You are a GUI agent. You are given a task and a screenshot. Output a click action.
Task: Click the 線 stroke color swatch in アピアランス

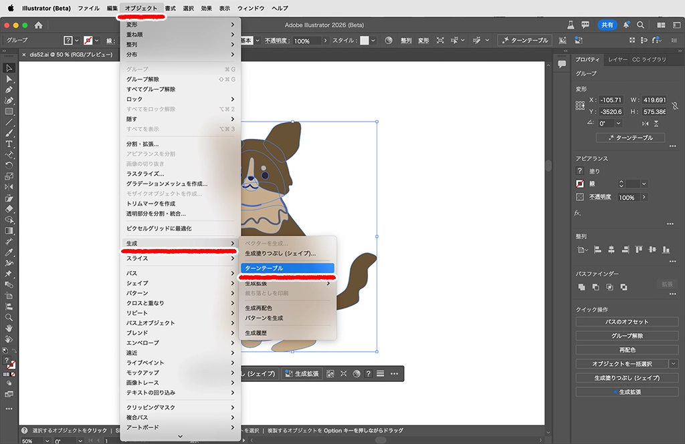click(x=580, y=184)
